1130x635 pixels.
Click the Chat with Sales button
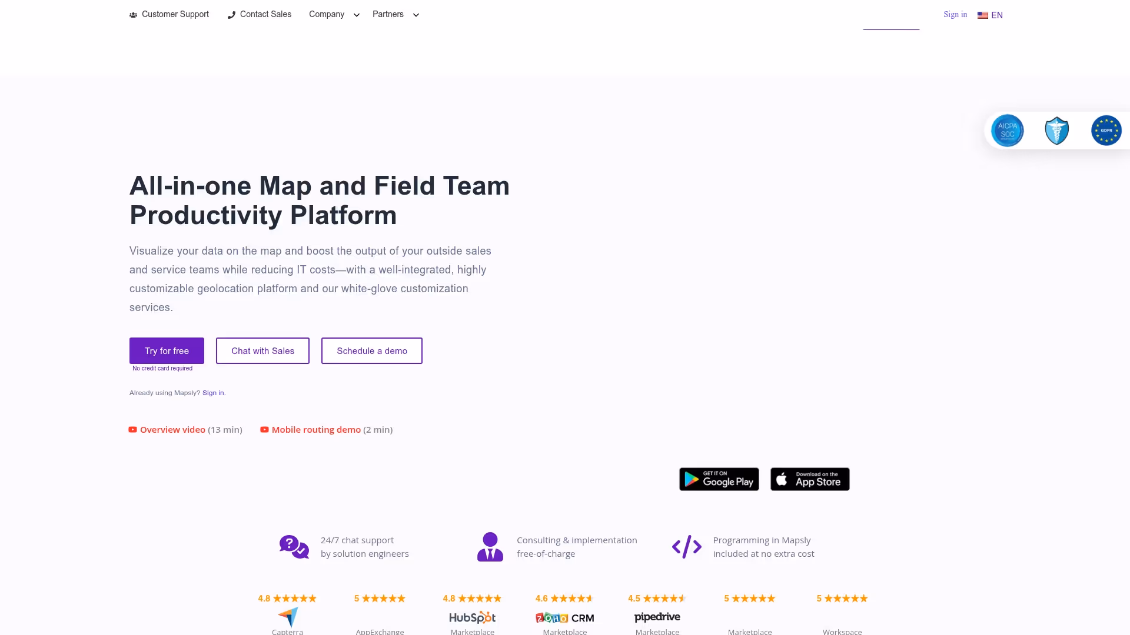click(x=262, y=350)
